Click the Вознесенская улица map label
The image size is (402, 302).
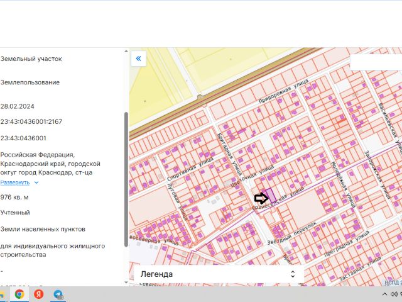278,199
